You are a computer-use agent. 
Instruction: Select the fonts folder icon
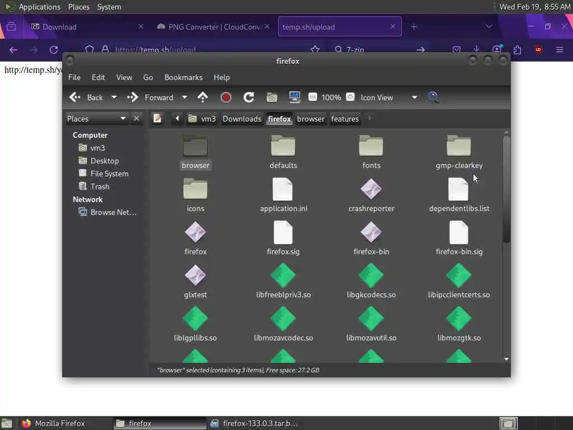tap(371, 146)
